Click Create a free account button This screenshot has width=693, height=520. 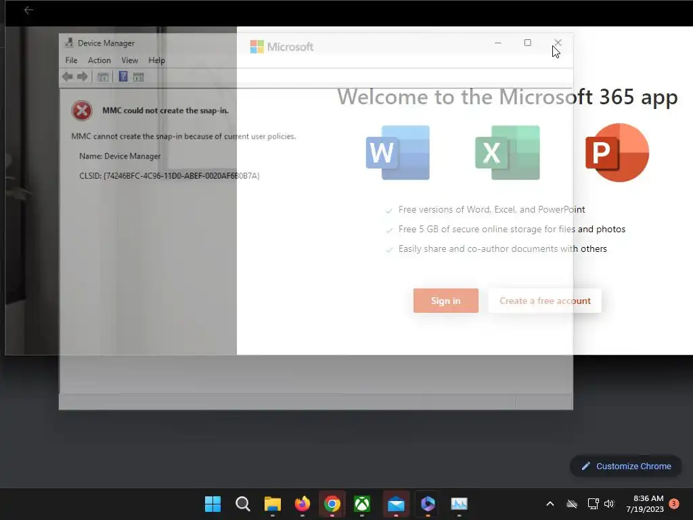coord(545,301)
